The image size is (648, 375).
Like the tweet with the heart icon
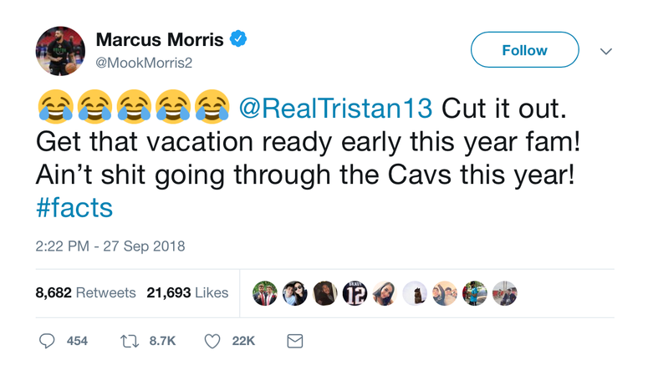coord(212,341)
